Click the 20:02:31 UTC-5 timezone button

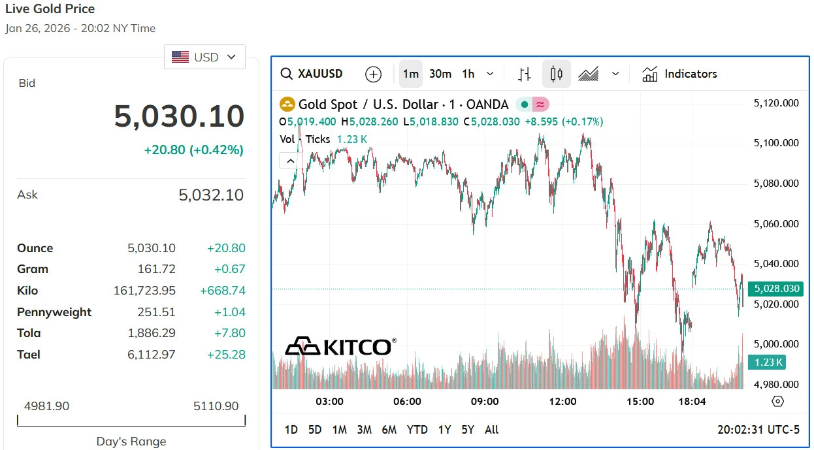758,429
